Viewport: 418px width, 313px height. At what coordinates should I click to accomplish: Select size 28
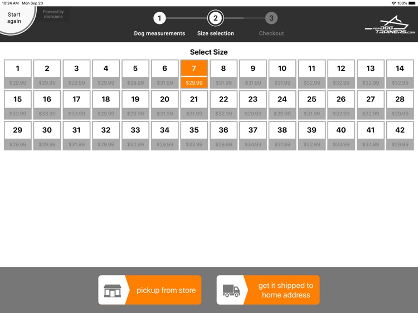tap(400, 105)
